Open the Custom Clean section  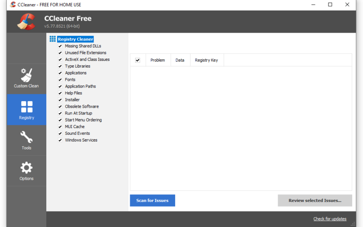click(26, 78)
